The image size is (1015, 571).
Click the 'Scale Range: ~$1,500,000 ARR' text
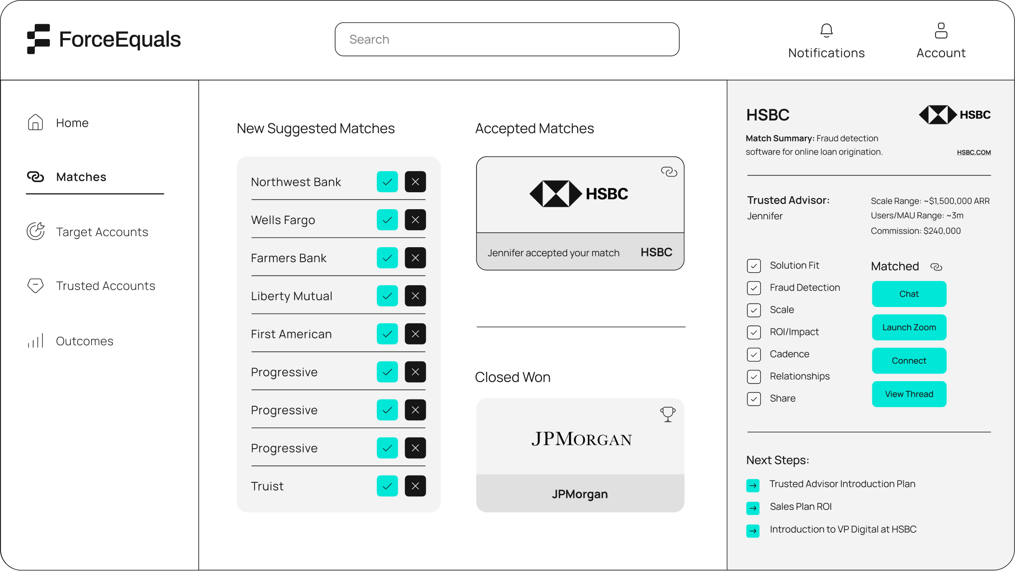(x=930, y=201)
